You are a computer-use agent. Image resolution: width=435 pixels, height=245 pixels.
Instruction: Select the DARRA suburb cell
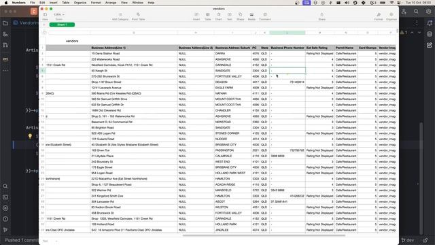tap(232, 53)
